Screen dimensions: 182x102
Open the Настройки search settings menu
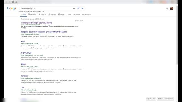pos(76,14)
